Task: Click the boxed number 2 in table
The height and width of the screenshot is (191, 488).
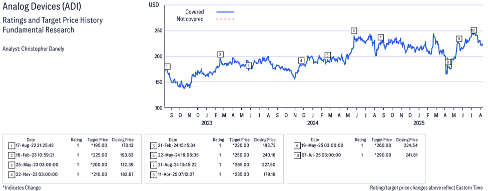Action: [x=11, y=155]
